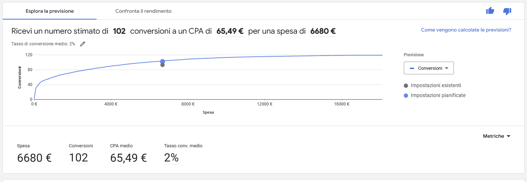The width and height of the screenshot is (527, 182).
Task: Edit average conversion rate with pencil icon
Action: click(x=83, y=44)
